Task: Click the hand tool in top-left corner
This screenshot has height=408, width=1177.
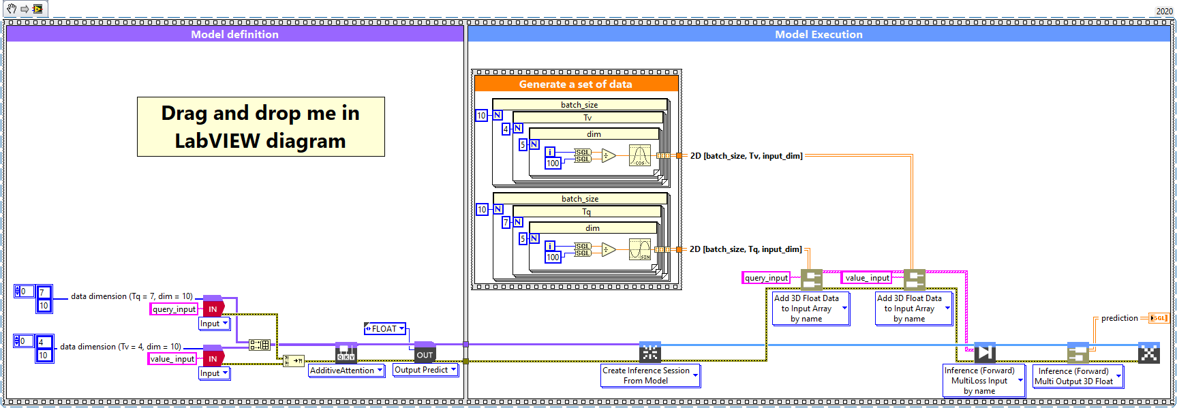Action: [x=12, y=9]
